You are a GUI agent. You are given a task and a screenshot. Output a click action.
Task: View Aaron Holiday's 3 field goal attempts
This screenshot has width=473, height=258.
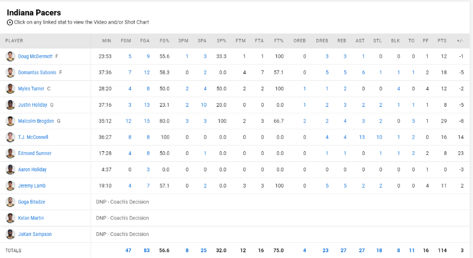(x=148, y=170)
